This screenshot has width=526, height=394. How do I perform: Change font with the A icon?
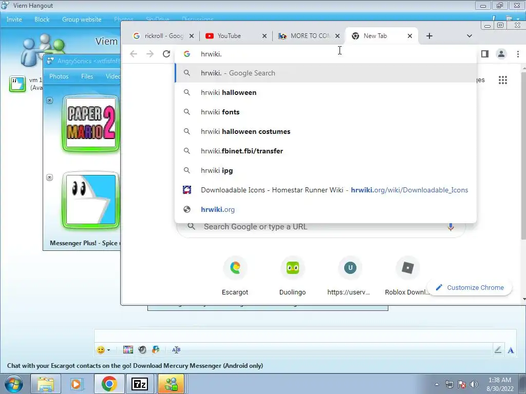[511, 350]
